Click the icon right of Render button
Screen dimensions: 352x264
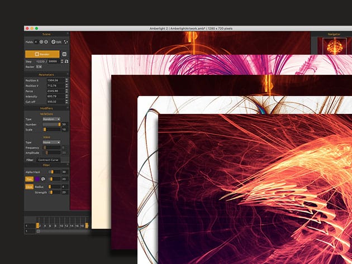pos(65,54)
